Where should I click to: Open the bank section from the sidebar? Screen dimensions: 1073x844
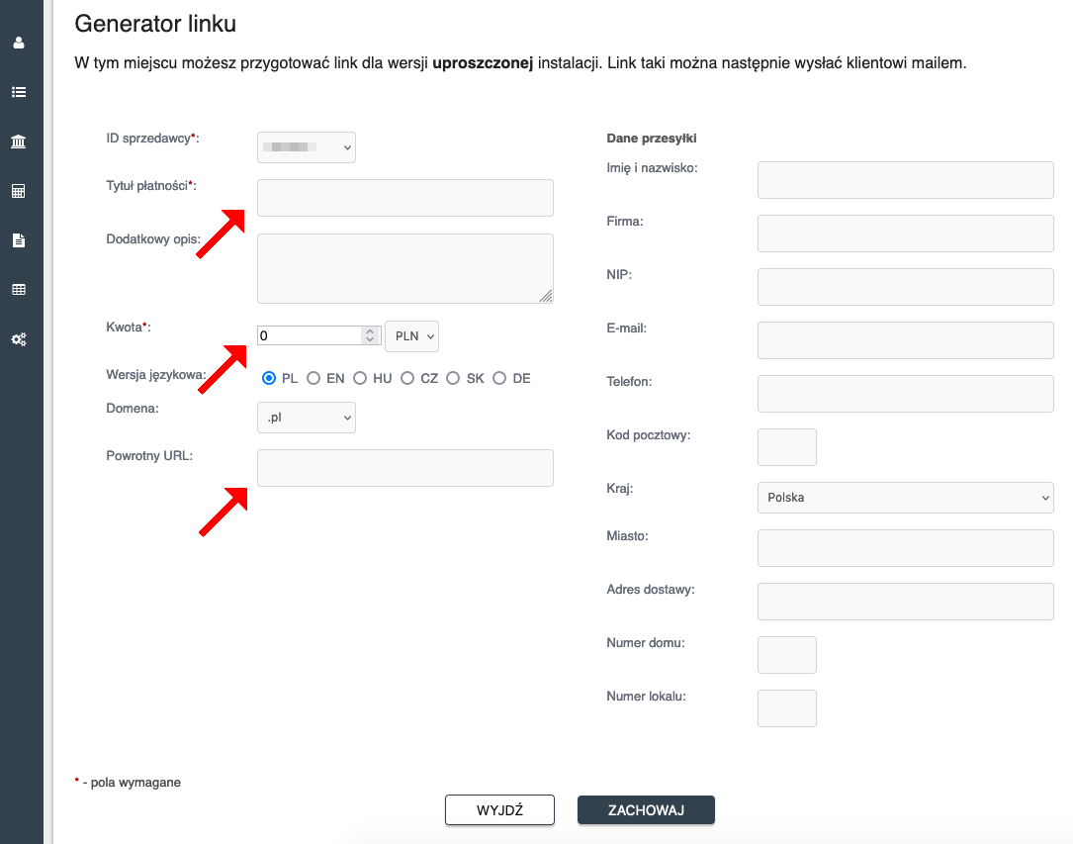(20, 141)
